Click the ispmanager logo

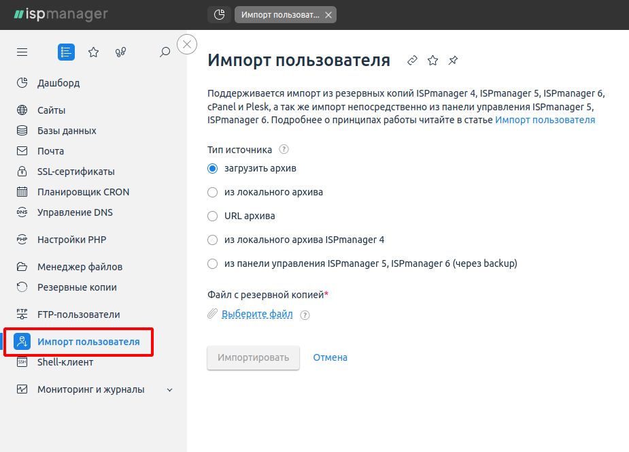point(61,14)
